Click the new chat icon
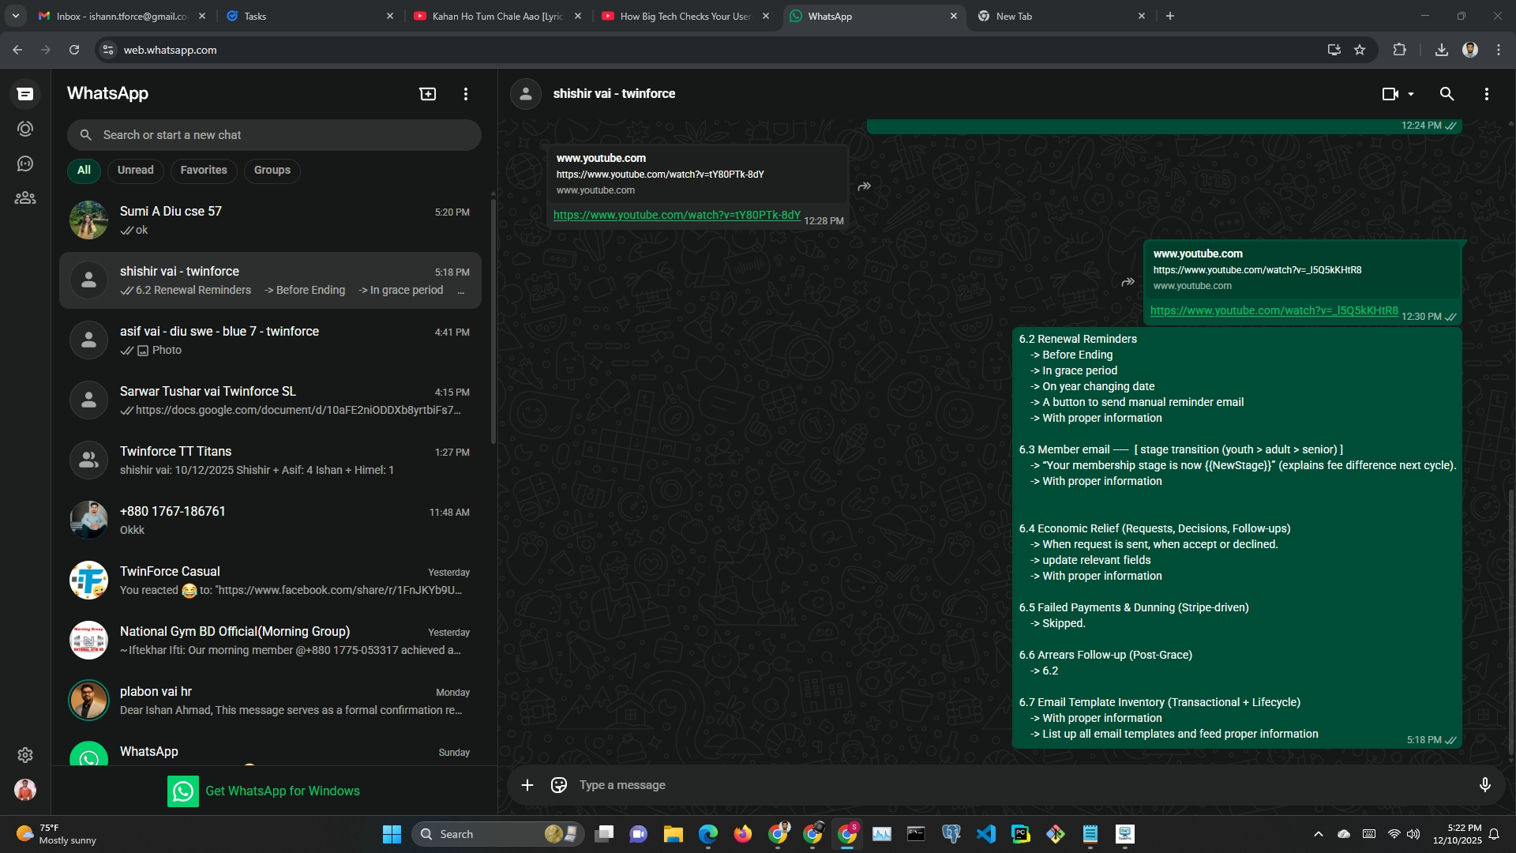The height and width of the screenshot is (853, 1516). click(427, 94)
